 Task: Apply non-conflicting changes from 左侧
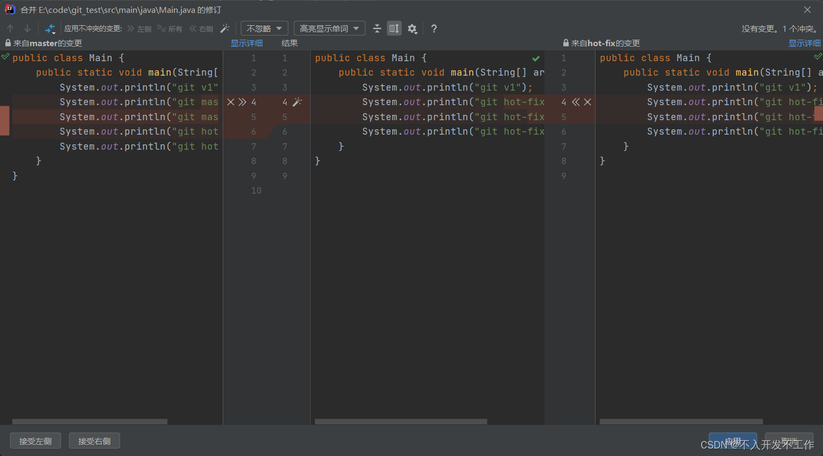pos(139,28)
